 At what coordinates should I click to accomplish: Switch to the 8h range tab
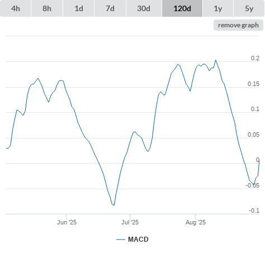[x=47, y=8]
